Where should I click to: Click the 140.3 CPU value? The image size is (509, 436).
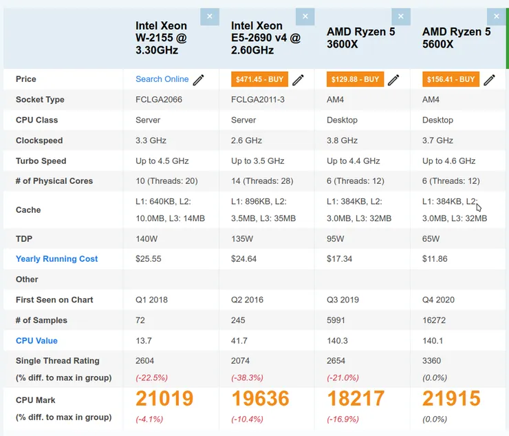(337, 341)
